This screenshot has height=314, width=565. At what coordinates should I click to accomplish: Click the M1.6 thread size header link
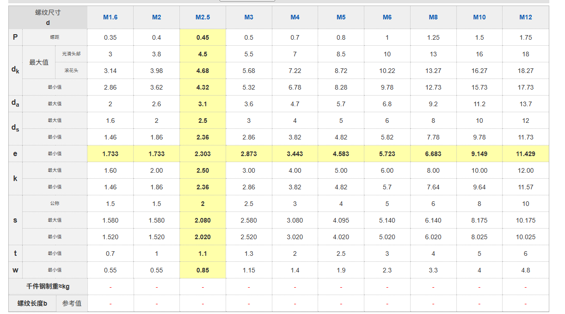[110, 18]
